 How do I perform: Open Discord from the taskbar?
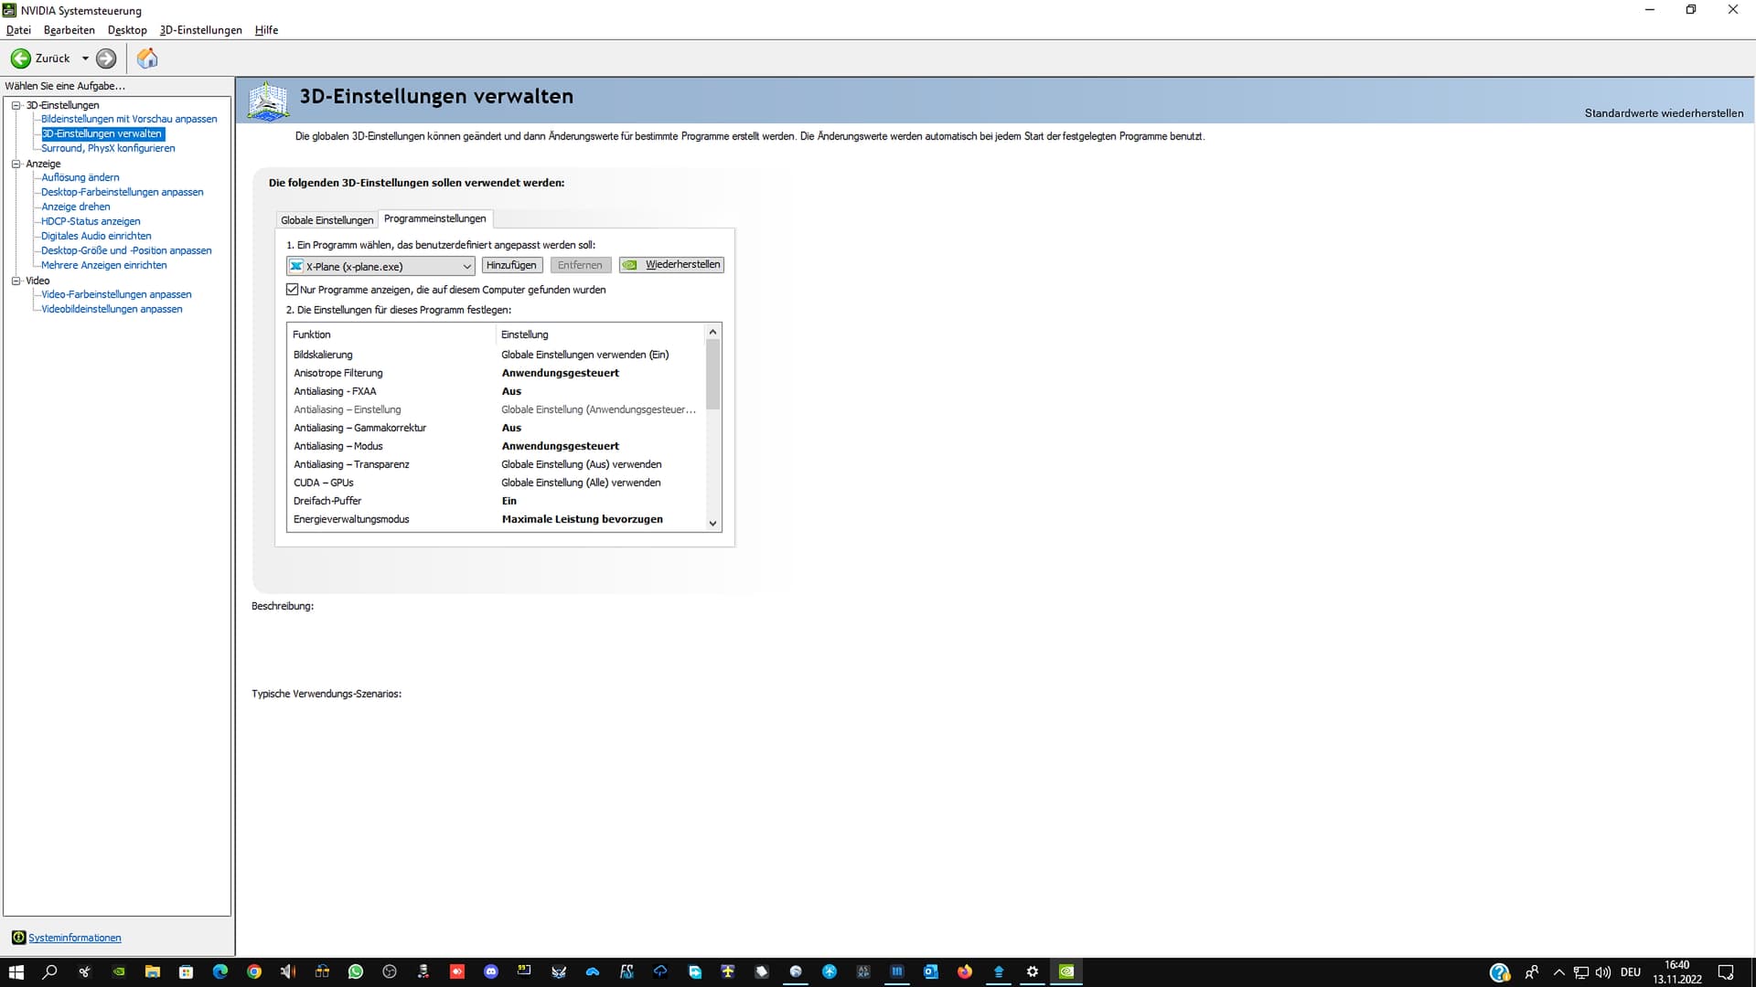pyautogui.click(x=491, y=971)
